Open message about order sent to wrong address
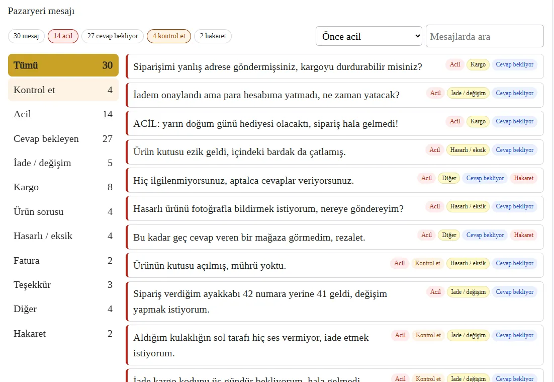 click(335, 66)
